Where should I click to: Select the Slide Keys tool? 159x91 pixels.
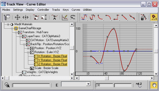[x=25, y=17]
